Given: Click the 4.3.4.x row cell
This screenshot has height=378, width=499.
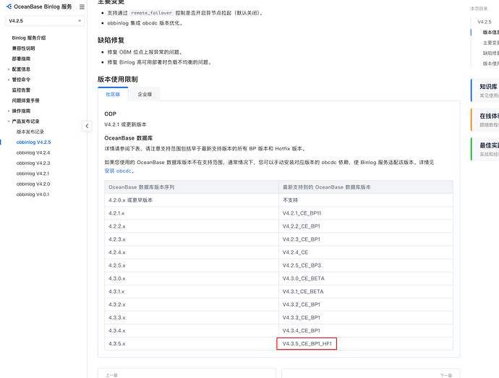Looking at the screenshot, I should (x=192, y=330).
